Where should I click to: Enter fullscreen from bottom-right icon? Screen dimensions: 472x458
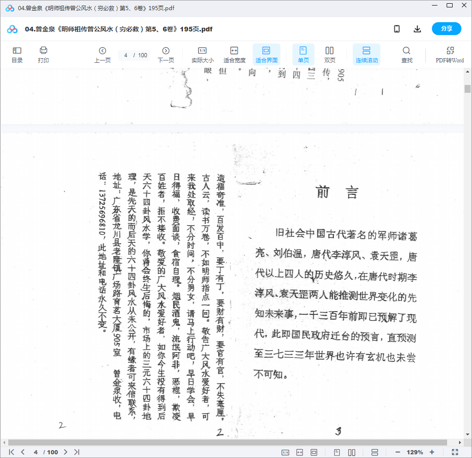point(455,452)
